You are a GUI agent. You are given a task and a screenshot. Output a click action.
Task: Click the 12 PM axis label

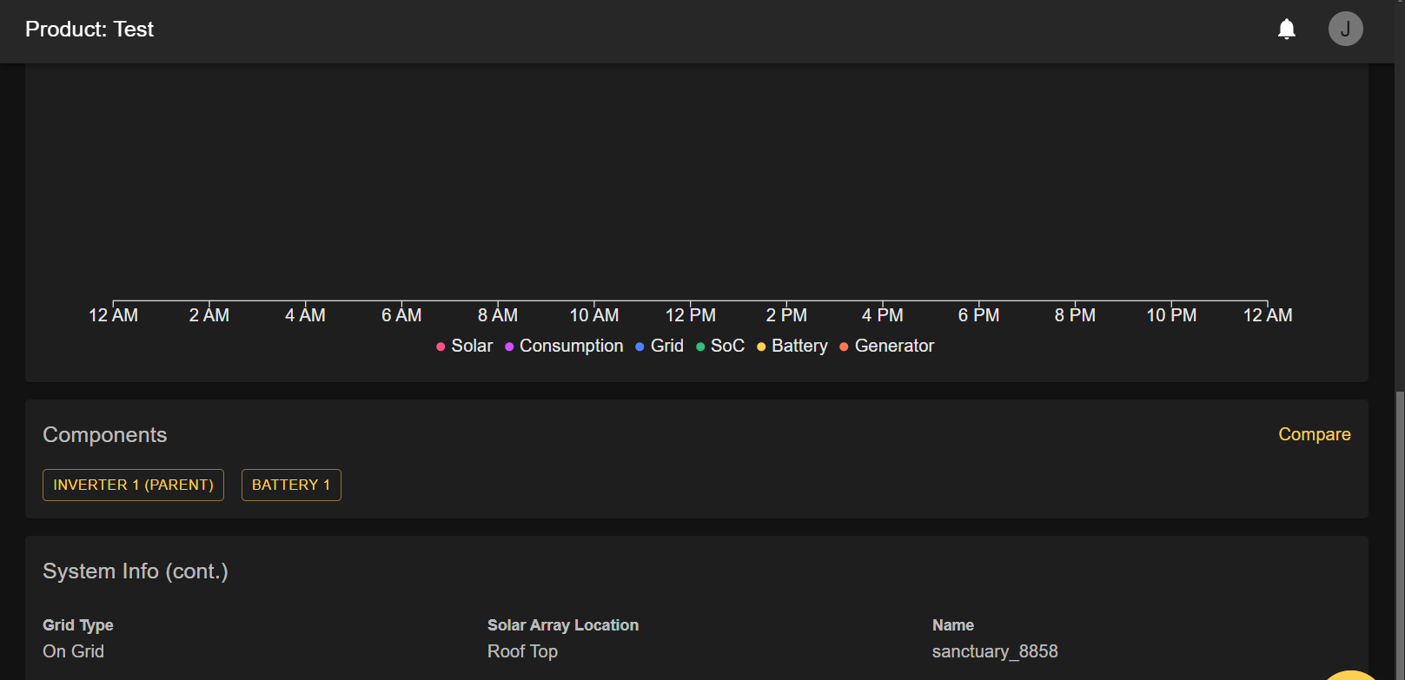tap(691, 315)
